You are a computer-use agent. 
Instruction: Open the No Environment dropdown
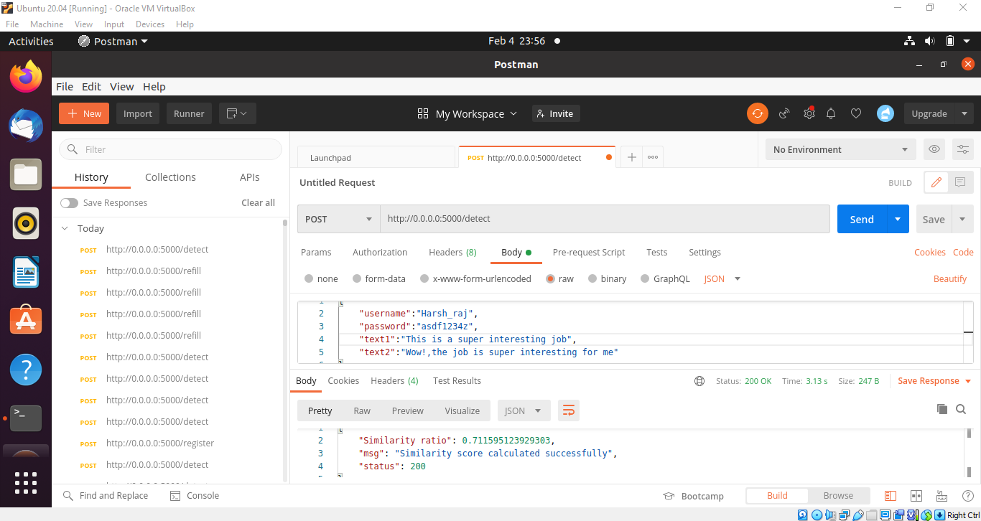click(840, 149)
